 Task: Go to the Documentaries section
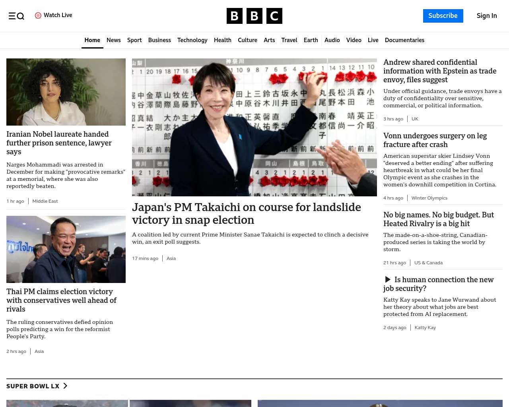[404, 40]
